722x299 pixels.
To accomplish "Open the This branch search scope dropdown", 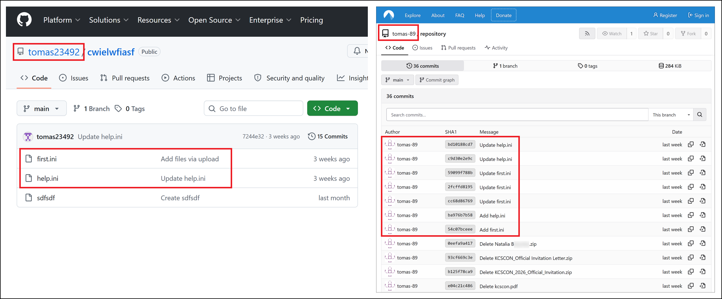I will point(671,114).
